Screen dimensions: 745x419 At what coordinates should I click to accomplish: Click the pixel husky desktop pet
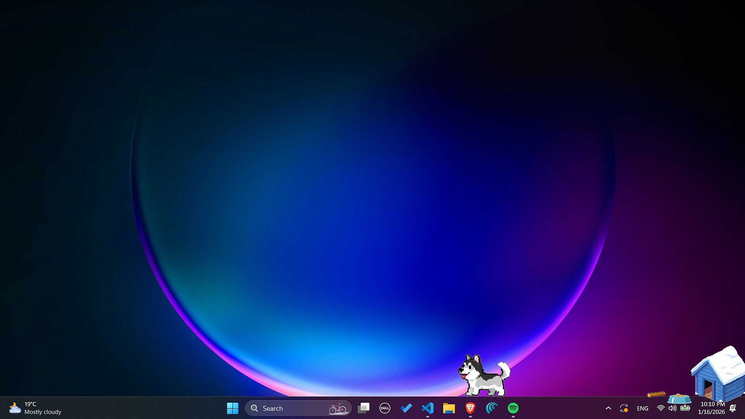point(483,376)
